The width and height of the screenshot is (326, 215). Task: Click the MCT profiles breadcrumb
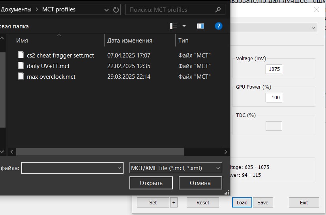[59, 9]
